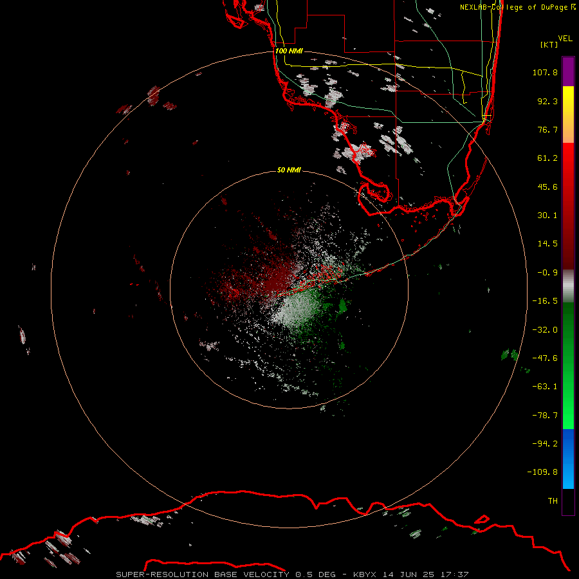Image resolution: width=579 pixels, height=579 pixels.
Task: Click the 14 JUN 25 17:37 timestamp
Action: 425,574
